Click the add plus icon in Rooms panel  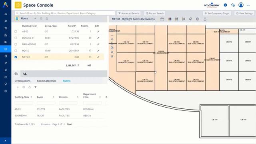click(x=18, y=87)
